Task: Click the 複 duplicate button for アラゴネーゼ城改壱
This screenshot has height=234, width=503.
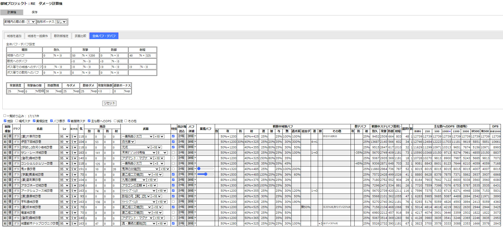Action: click(x=10, y=185)
